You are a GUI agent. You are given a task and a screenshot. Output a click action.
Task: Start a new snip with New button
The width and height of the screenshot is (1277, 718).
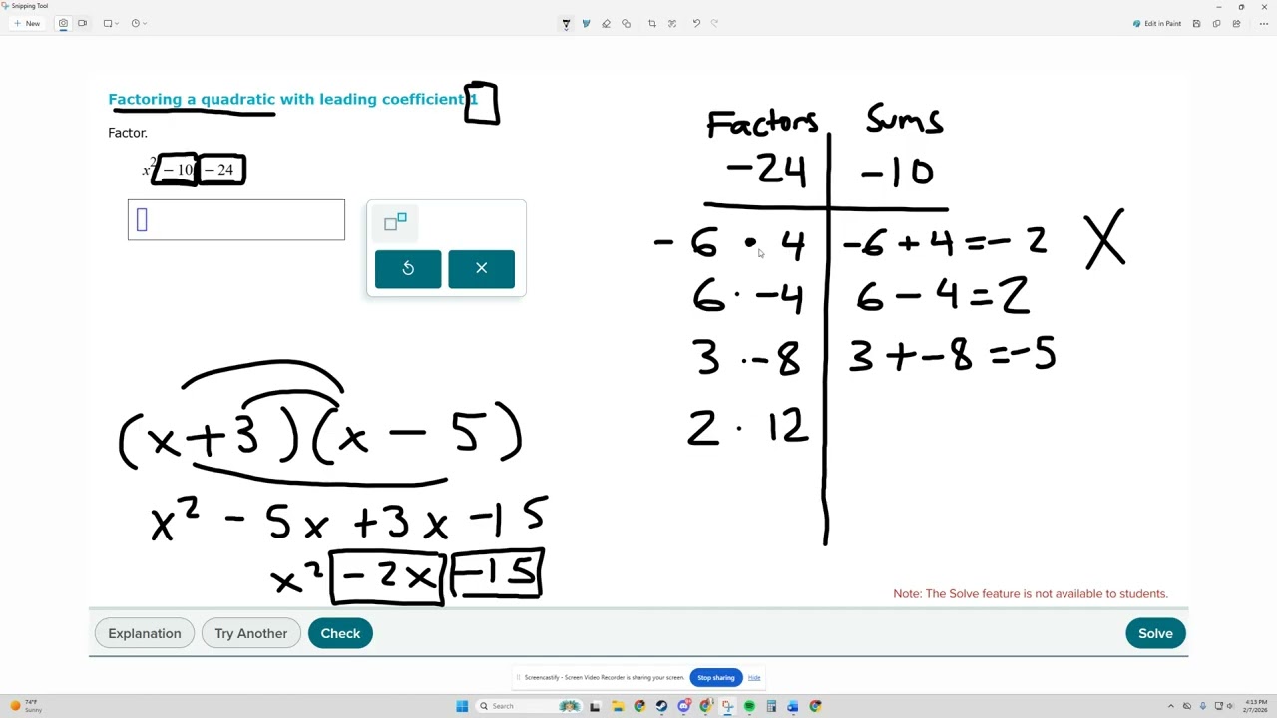[x=27, y=23]
